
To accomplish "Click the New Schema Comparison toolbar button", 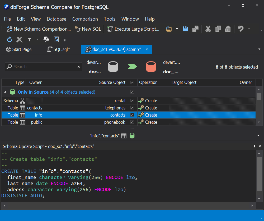I will click(x=39, y=29).
